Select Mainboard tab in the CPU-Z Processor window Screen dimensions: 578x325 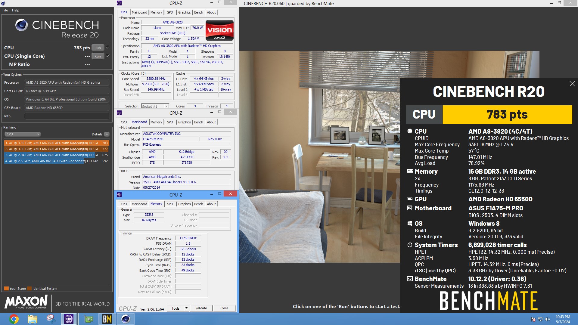click(x=139, y=12)
